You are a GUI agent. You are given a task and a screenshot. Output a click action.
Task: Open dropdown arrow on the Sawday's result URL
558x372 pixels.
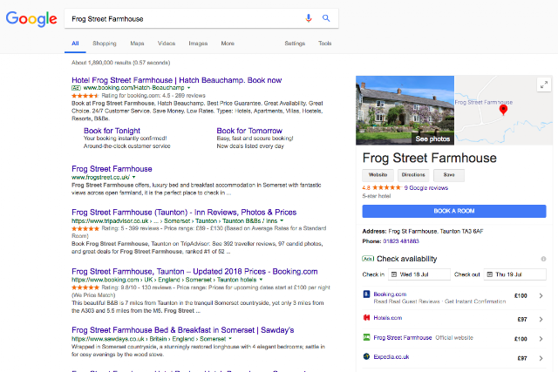pos(230,339)
